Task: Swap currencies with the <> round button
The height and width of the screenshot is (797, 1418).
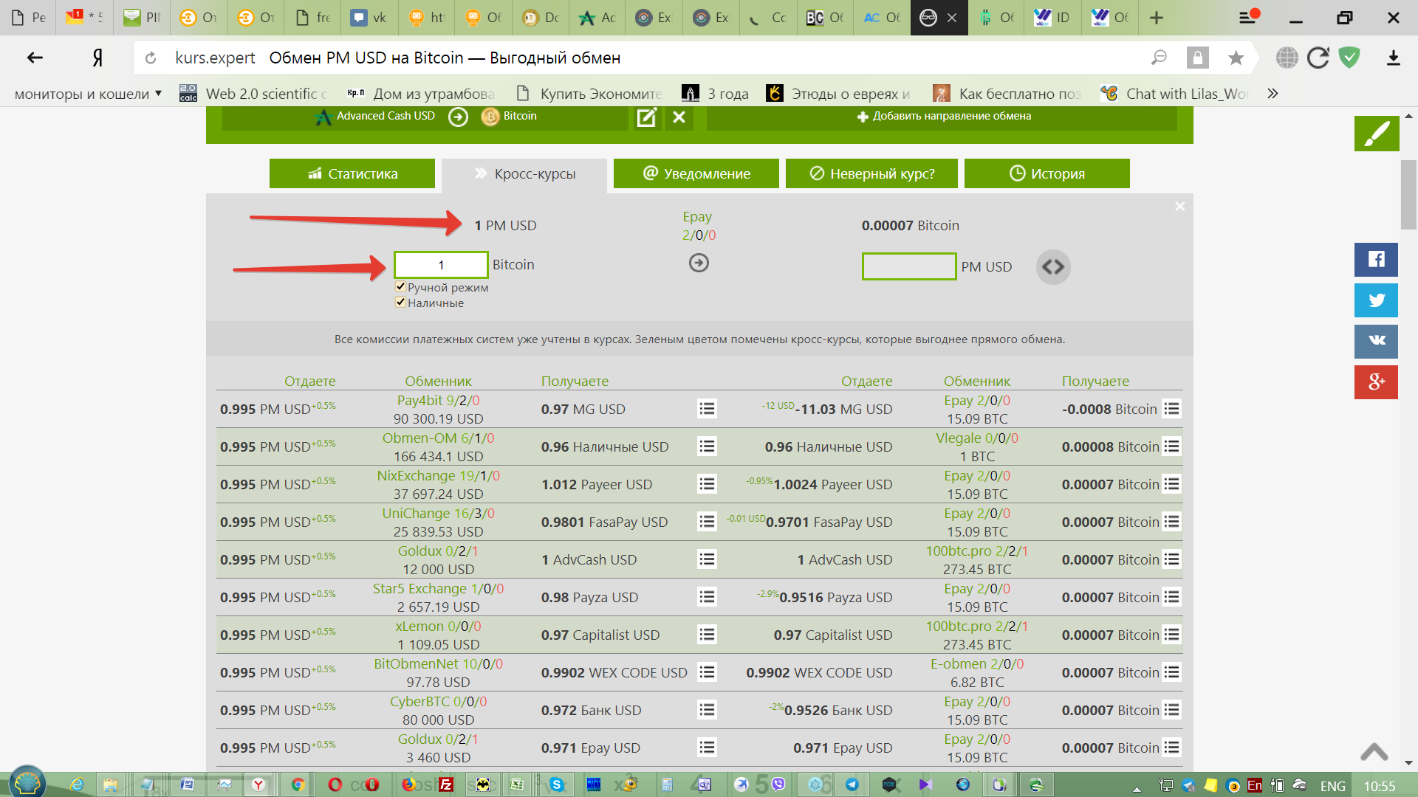Action: click(1053, 267)
